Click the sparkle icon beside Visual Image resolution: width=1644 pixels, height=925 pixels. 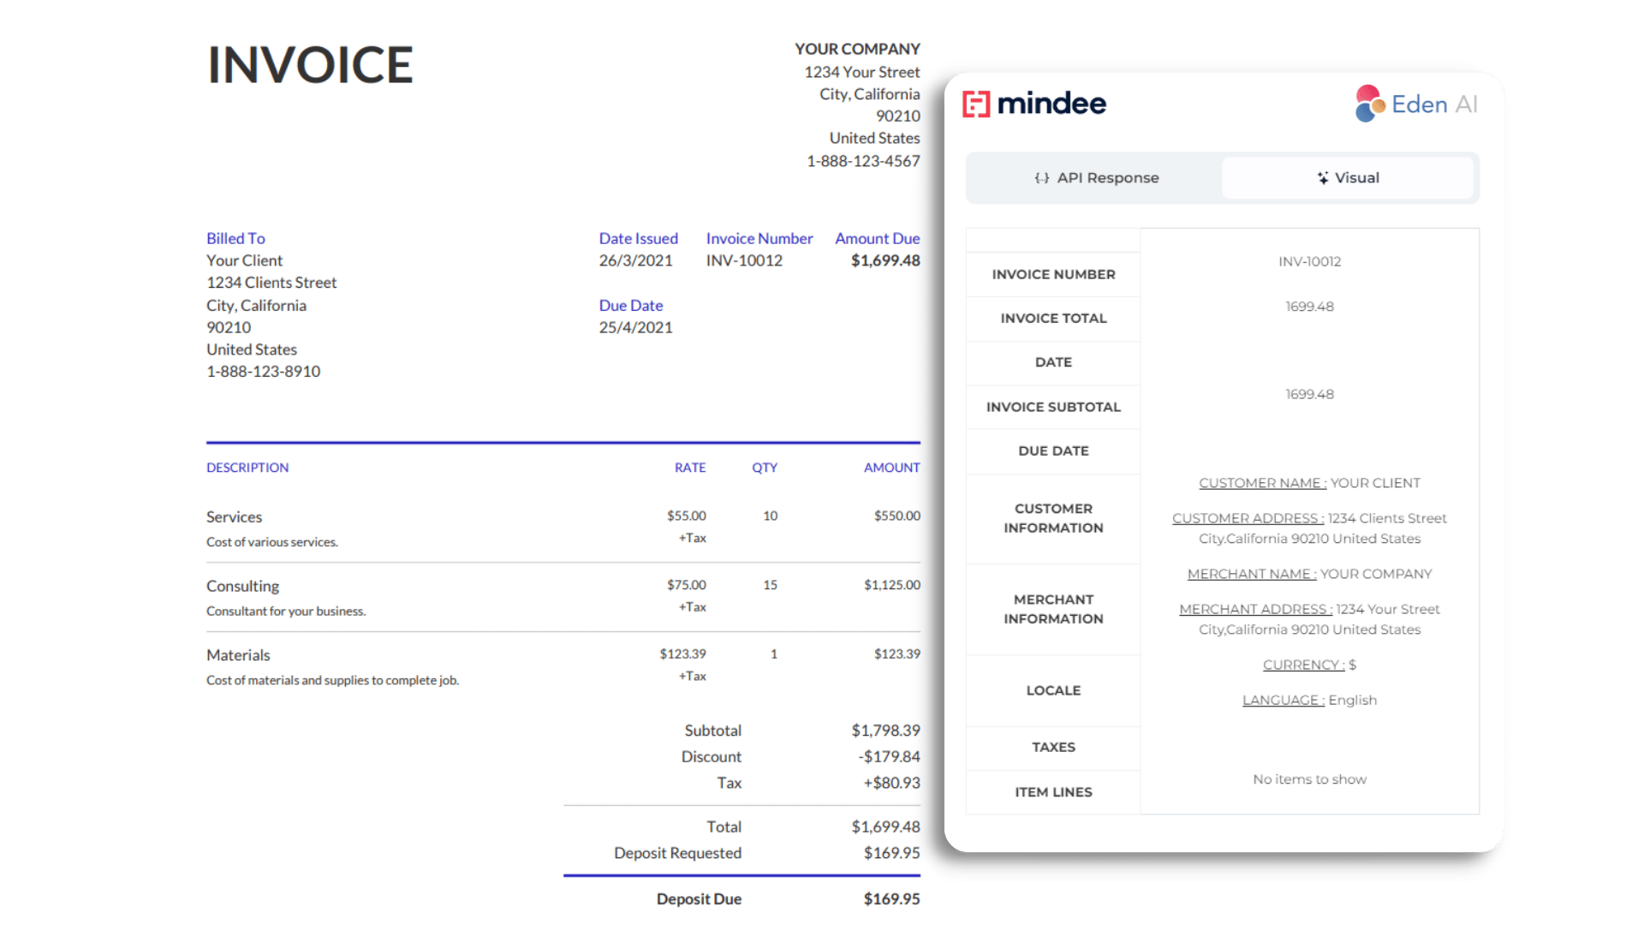(1323, 178)
